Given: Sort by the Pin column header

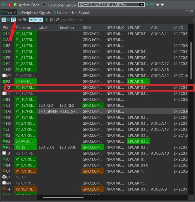Looking at the screenshot, I should (x=5, y=28).
